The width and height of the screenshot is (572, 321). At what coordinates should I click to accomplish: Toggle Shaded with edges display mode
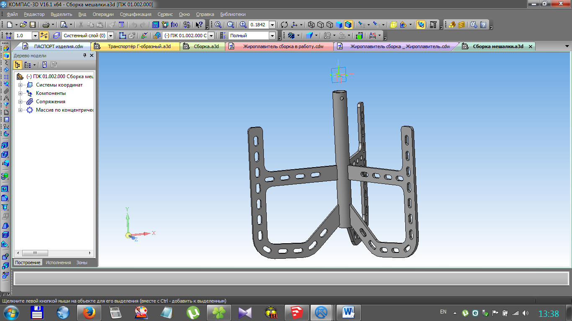(x=348, y=25)
